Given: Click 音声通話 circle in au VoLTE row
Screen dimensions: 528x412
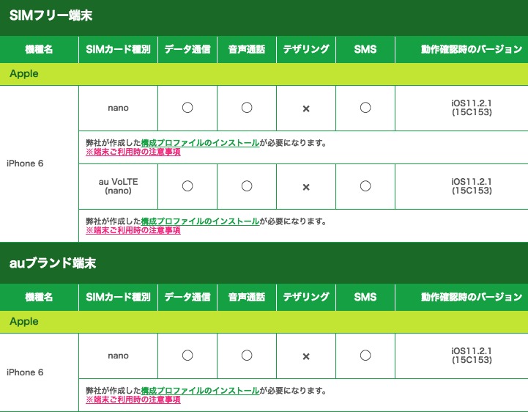Looking at the screenshot, I should click(247, 186).
